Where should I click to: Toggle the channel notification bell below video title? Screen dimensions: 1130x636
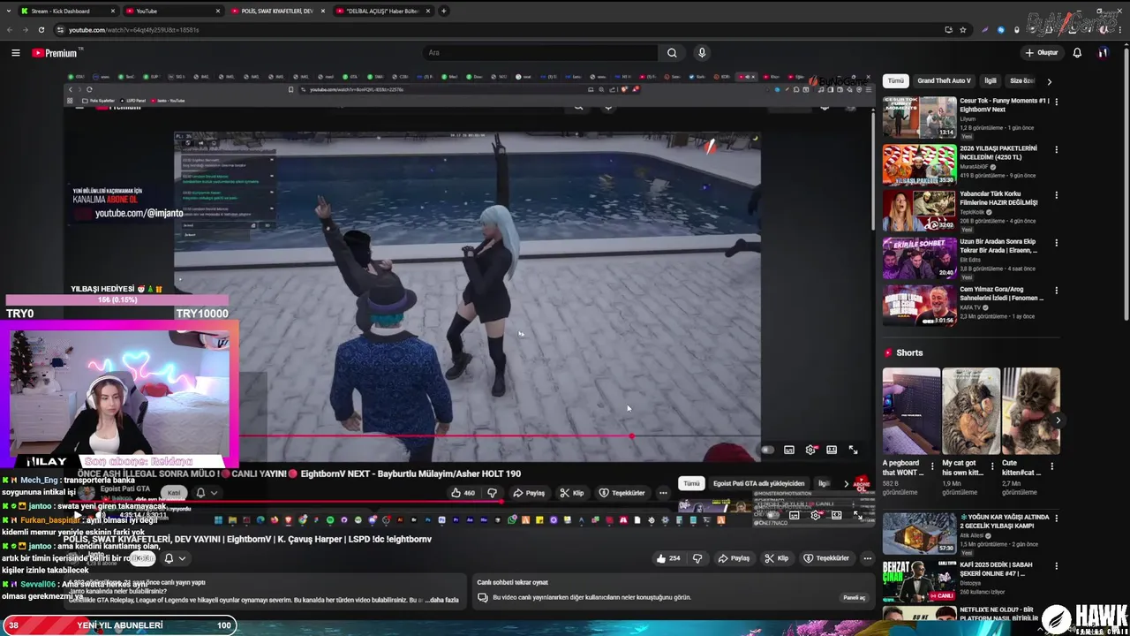(169, 558)
